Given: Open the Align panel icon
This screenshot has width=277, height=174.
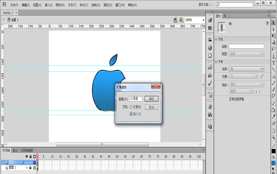Looking at the screenshot, I should click(x=210, y=40).
